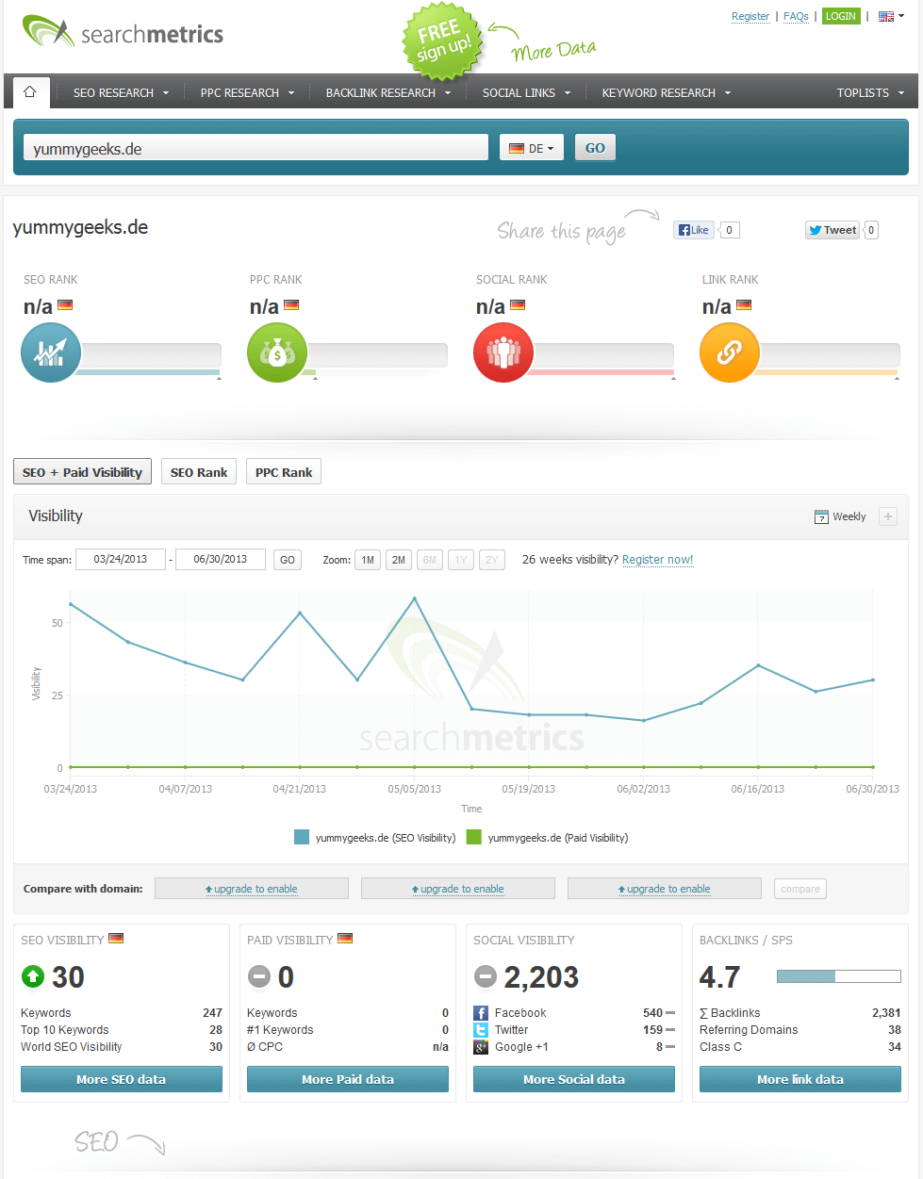
Task: Click the orange Link Rank chain icon
Action: (730, 352)
